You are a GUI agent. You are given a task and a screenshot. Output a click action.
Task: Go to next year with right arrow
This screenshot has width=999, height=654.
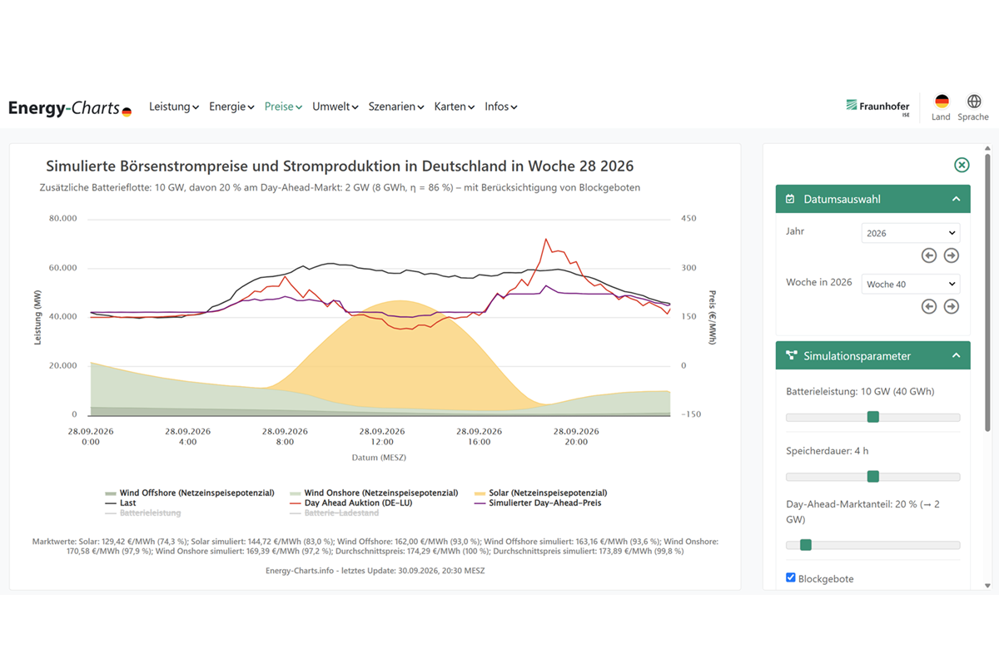coord(952,255)
